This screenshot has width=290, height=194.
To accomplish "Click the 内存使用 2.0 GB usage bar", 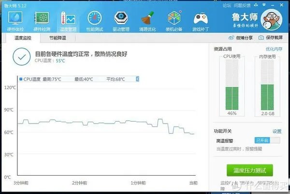I will (267, 85).
